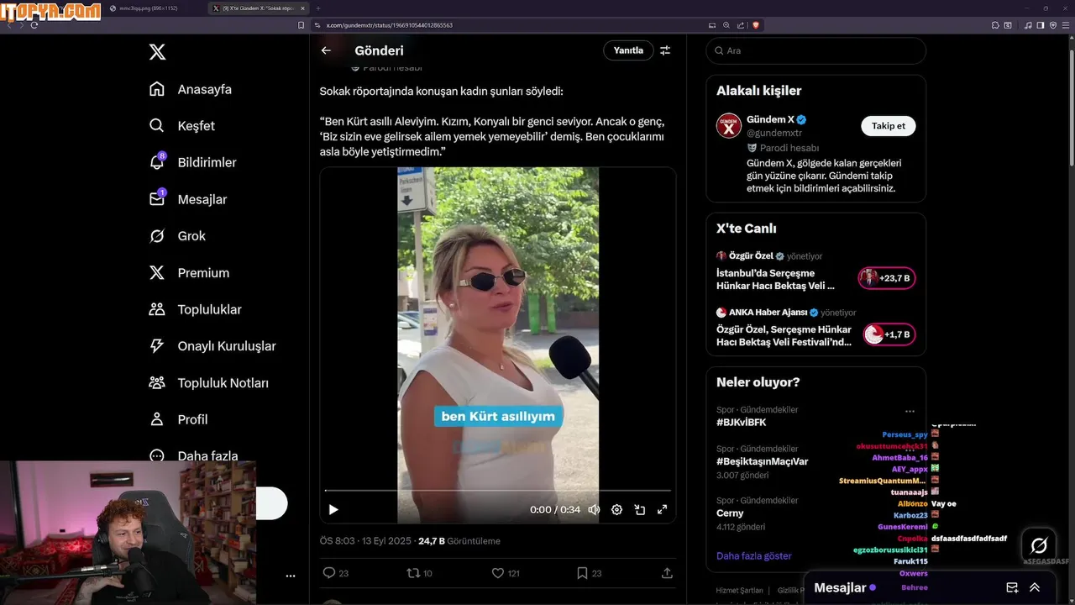Open Topluluklar communities page

tap(195, 309)
